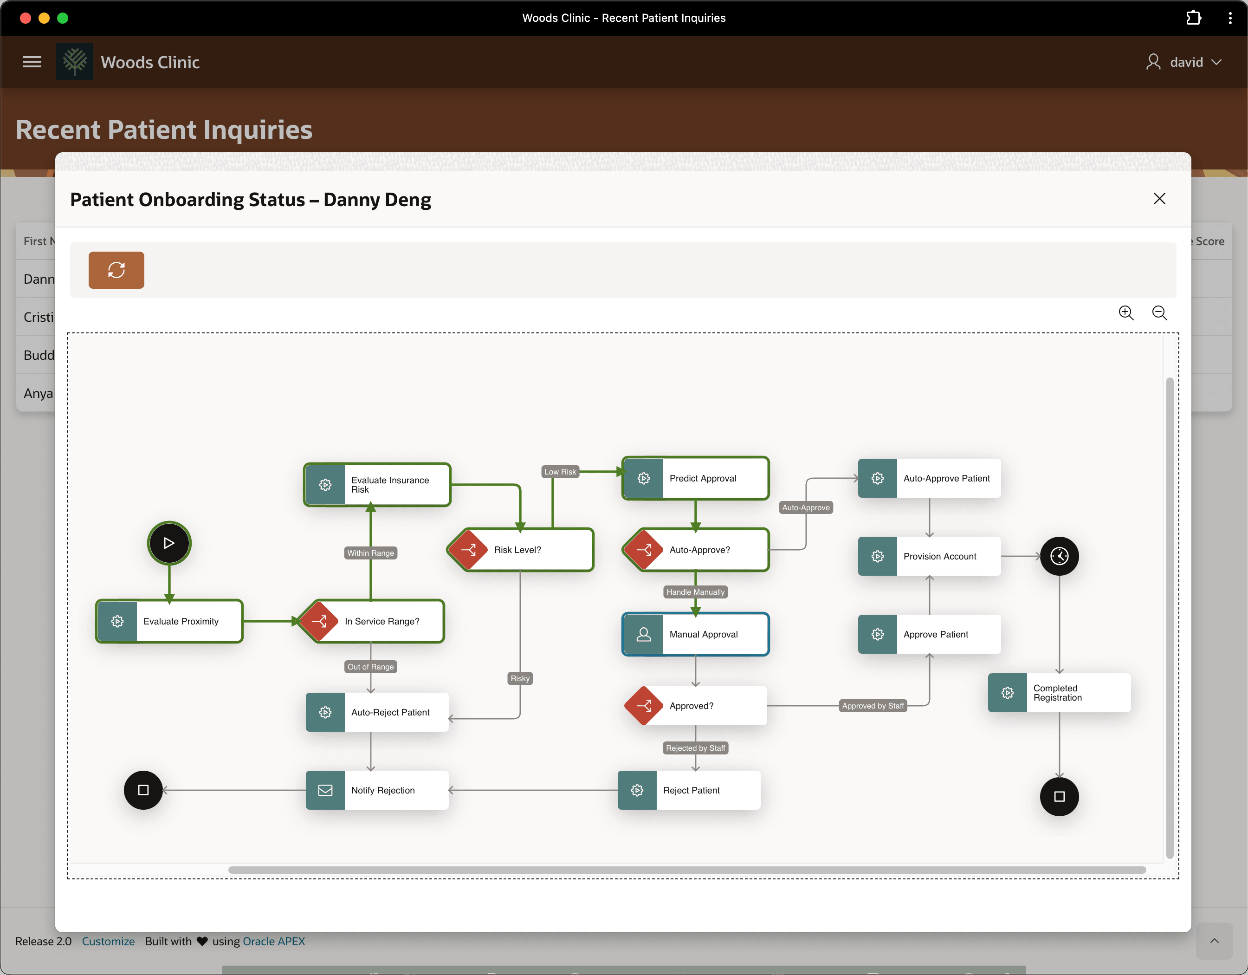Viewport: 1248px width, 975px height.
Task: Click the diagram's horizontal scrollbar
Action: tap(687, 870)
